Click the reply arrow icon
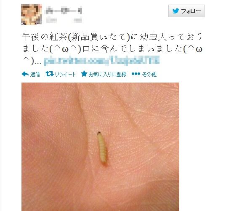 tap(25, 74)
